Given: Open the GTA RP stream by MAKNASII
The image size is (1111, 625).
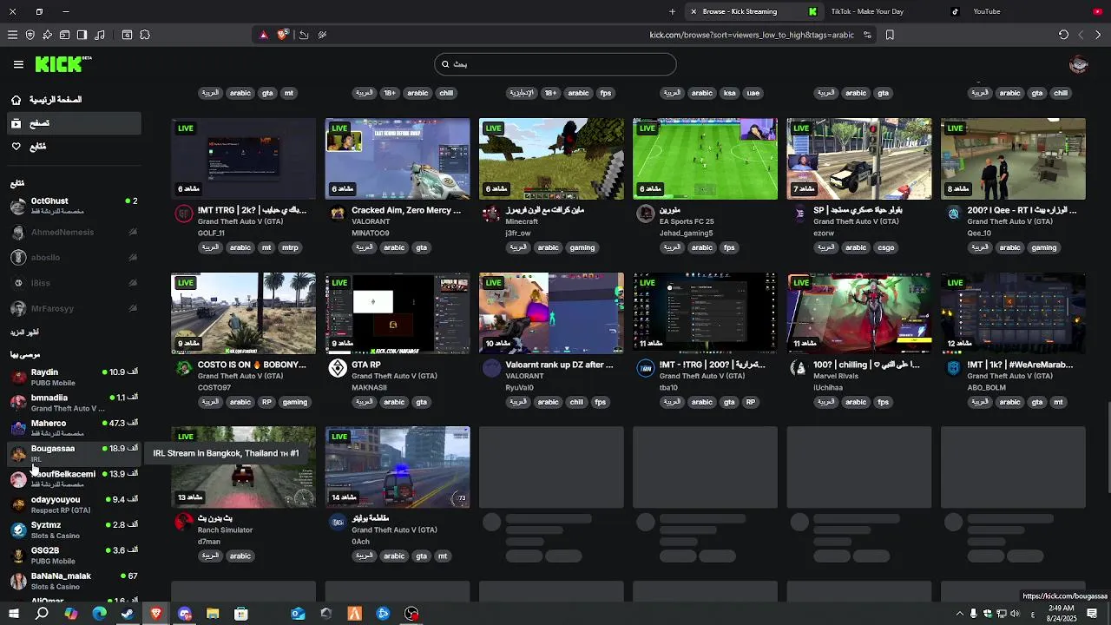Looking at the screenshot, I should 398,313.
